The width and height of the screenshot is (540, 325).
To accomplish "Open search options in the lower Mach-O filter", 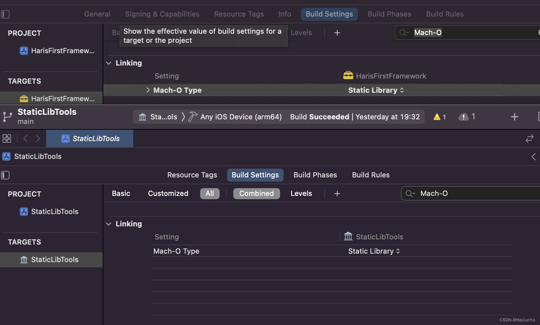I will (x=410, y=194).
